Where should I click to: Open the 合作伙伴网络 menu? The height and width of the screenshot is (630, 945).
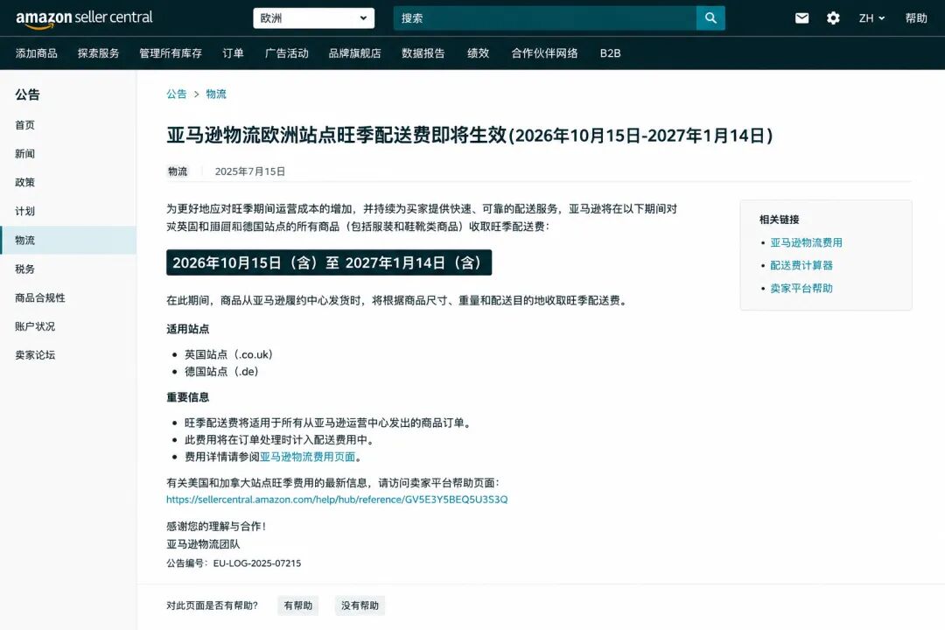click(x=545, y=53)
